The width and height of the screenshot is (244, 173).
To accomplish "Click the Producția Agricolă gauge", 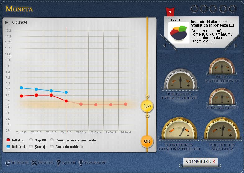I will coord(222,128).
